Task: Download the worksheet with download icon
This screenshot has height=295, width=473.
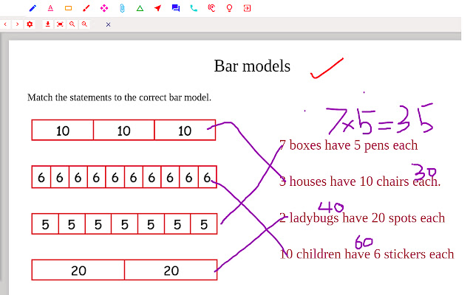Action: click(x=47, y=24)
